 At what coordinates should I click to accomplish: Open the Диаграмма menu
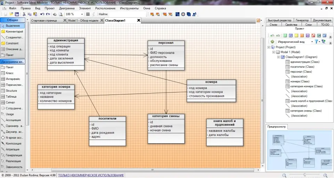click(x=67, y=8)
